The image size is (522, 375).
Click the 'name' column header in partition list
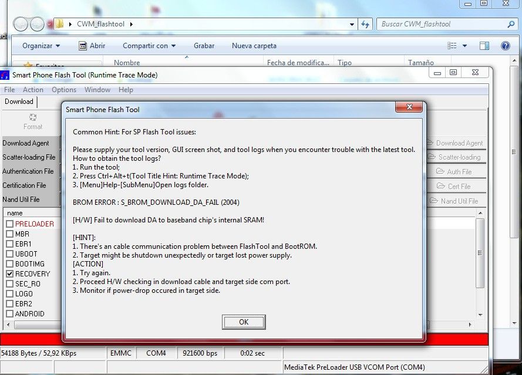(15, 213)
